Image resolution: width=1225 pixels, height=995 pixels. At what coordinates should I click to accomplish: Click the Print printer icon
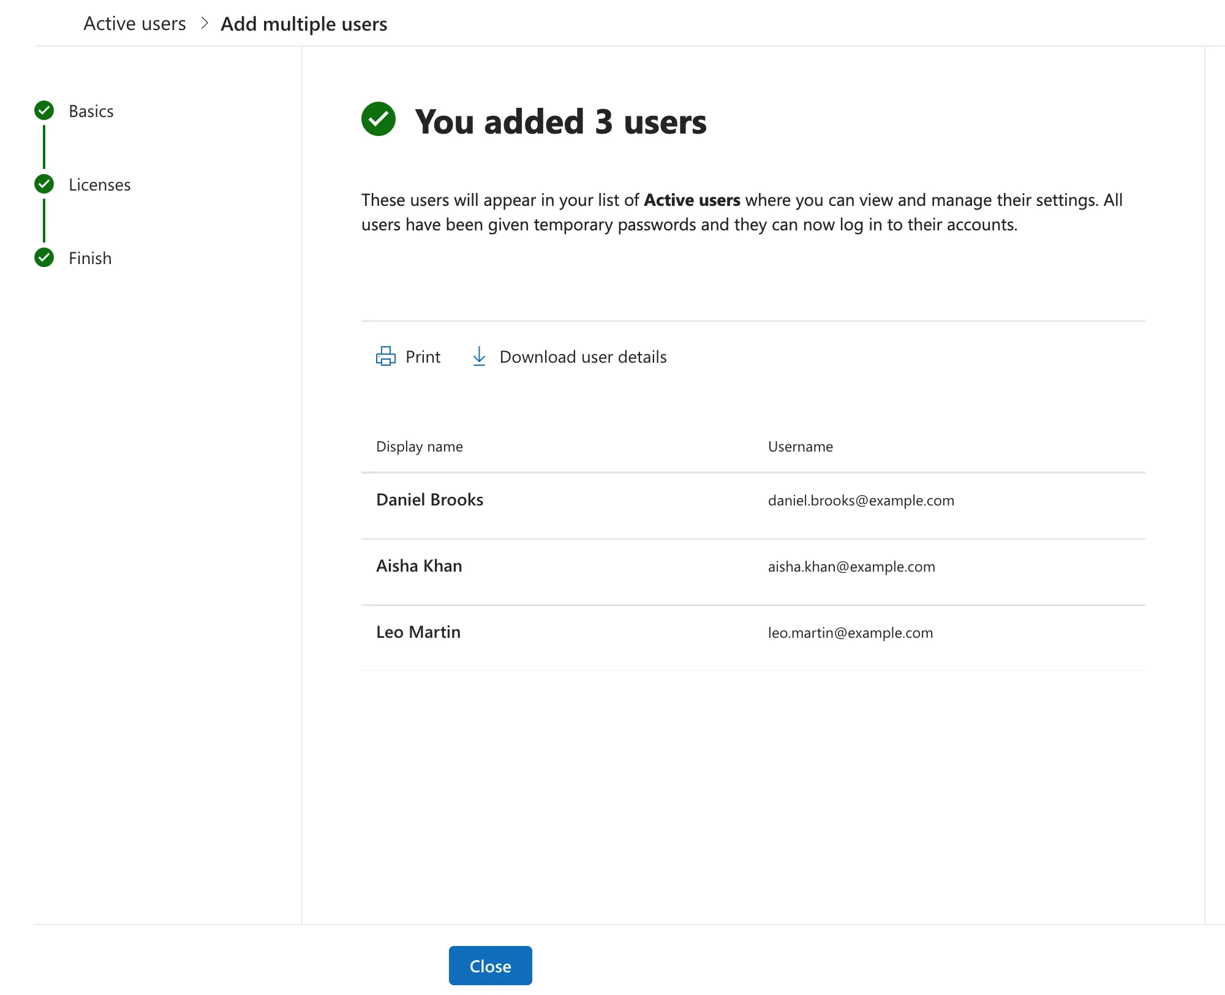pos(385,357)
